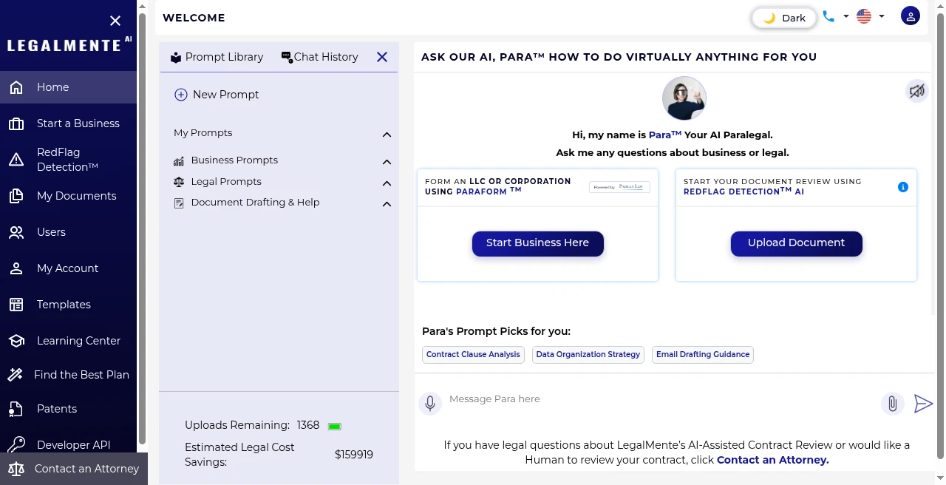946x485 pixels.
Task: Open Templates menu item
Action: (68, 305)
